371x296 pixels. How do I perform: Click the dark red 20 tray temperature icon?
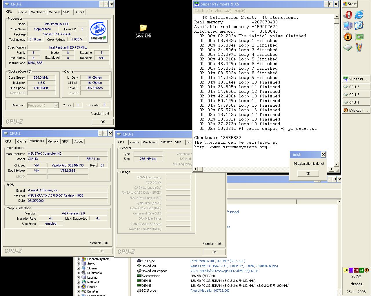(356, 270)
